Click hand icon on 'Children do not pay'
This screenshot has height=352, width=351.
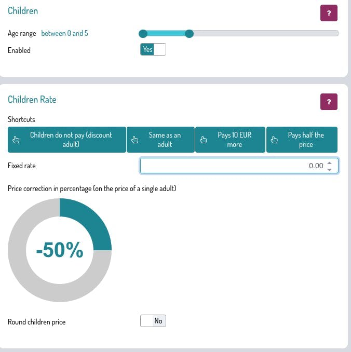click(16, 140)
